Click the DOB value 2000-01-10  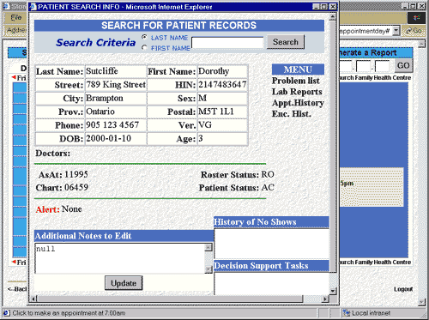[108, 138]
